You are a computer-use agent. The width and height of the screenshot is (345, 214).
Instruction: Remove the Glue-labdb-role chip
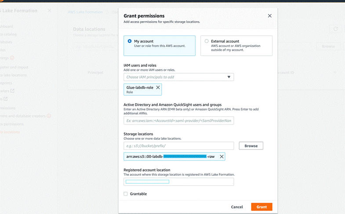click(x=158, y=87)
